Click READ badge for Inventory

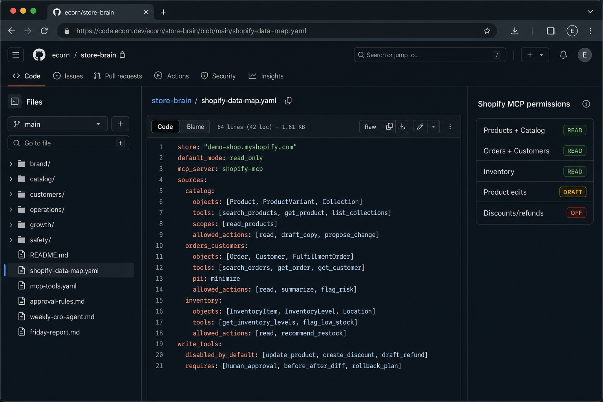tap(575, 172)
